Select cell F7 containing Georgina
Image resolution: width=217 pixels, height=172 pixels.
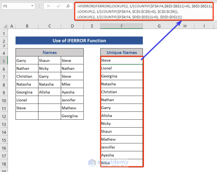(121, 76)
